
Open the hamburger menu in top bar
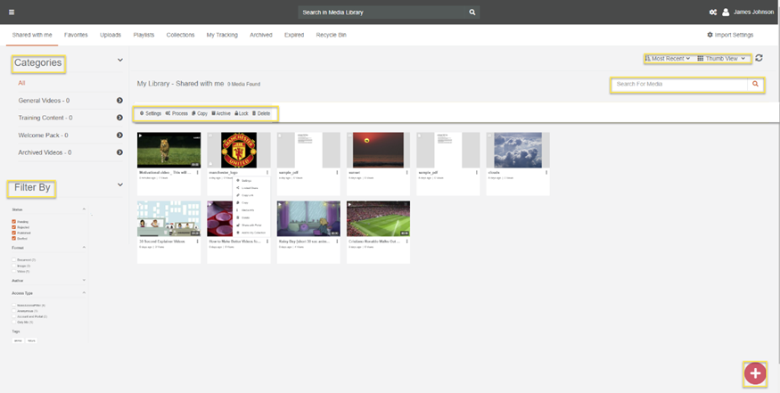[11, 12]
